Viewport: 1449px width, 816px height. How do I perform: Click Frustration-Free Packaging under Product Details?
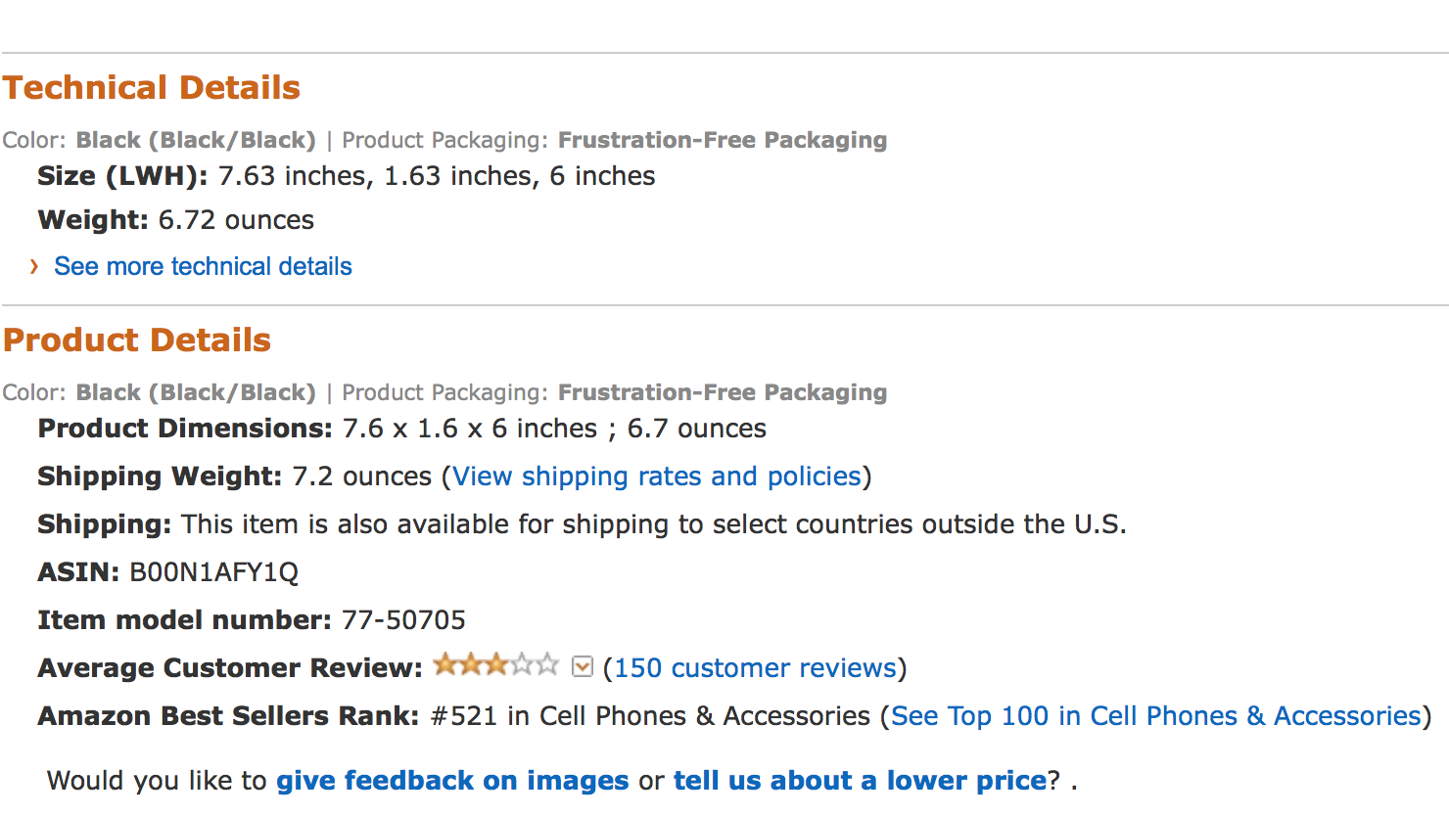[723, 392]
